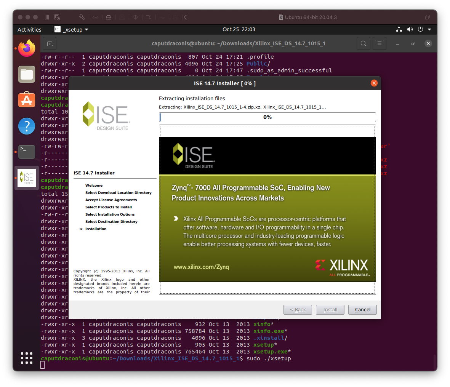
Task: Click Extracting installation files heading
Action: pyautogui.click(x=192, y=98)
